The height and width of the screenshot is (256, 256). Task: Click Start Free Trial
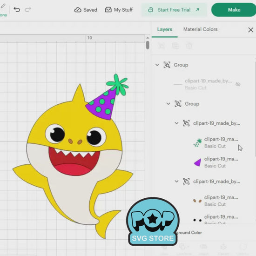coord(174,10)
